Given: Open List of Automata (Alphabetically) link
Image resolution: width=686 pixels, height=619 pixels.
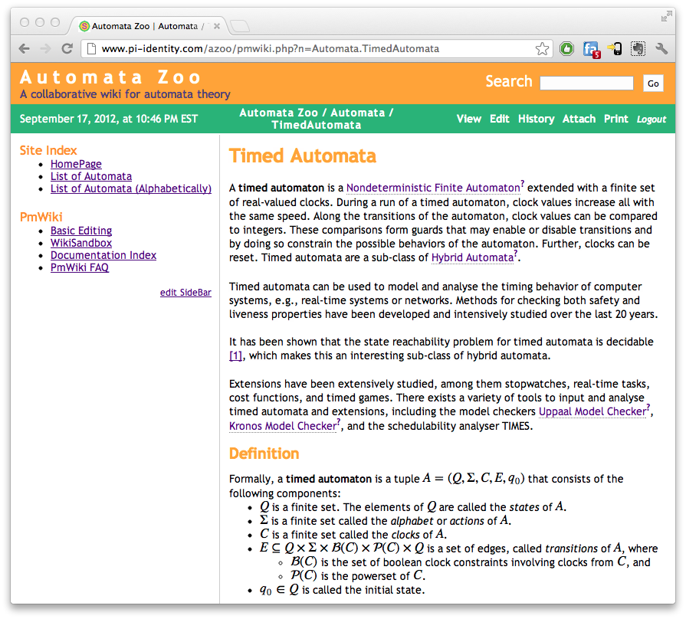Looking at the screenshot, I should (131, 188).
